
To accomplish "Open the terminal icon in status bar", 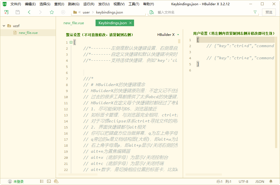I will pyautogui.click(x=49, y=181).
